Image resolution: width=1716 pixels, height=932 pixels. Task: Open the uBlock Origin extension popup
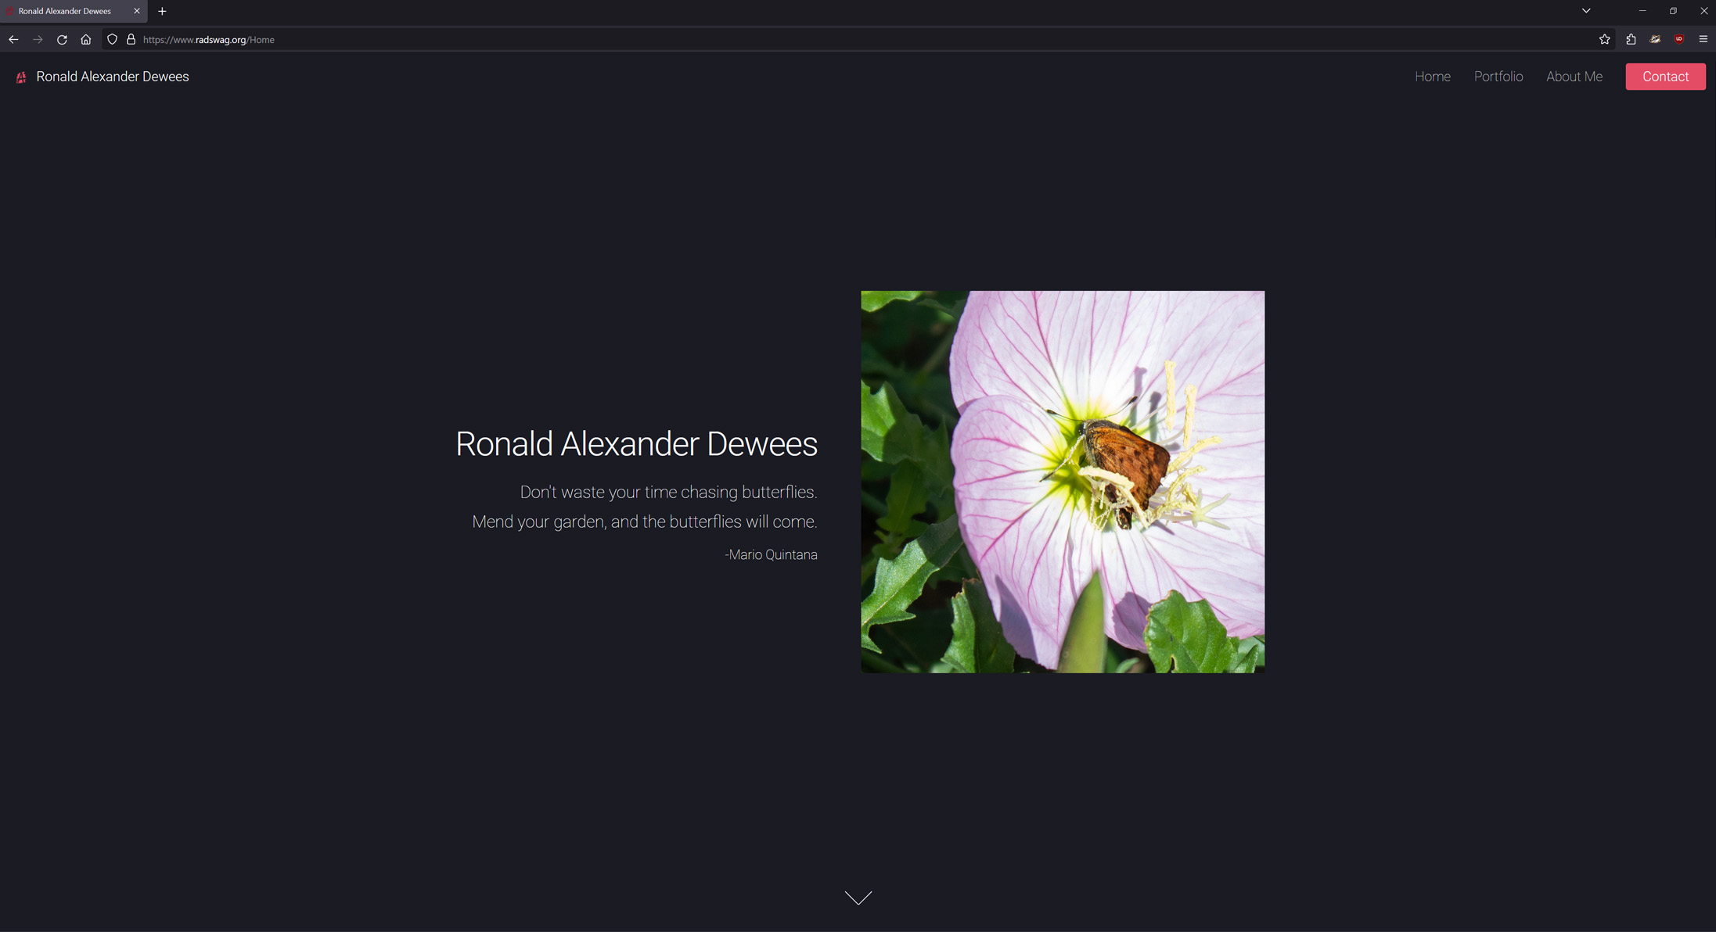click(x=1679, y=40)
